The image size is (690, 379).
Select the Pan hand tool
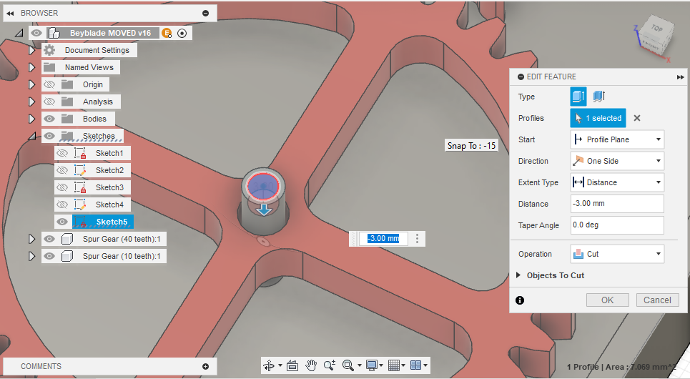[x=311, y=365]
